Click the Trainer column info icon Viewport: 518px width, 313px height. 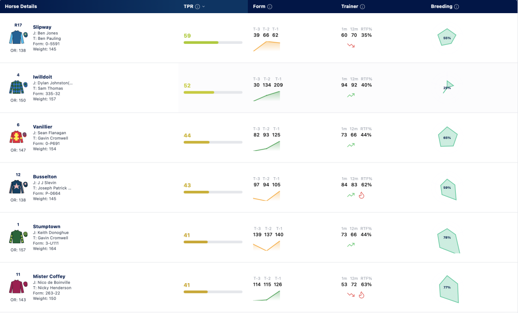tap(362, 7)
